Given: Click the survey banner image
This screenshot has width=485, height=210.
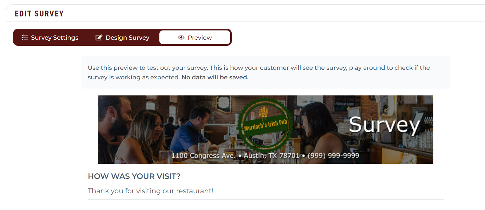Looking at the screenshot, I should coord(265,130).
